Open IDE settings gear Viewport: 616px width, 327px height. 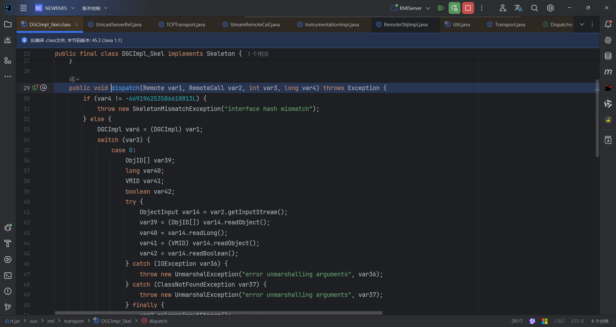pyautogui.click(x=550, y=8)
